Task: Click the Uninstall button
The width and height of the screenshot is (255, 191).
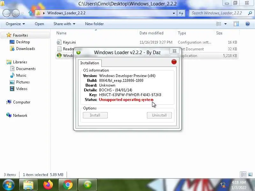Action: 159,115
